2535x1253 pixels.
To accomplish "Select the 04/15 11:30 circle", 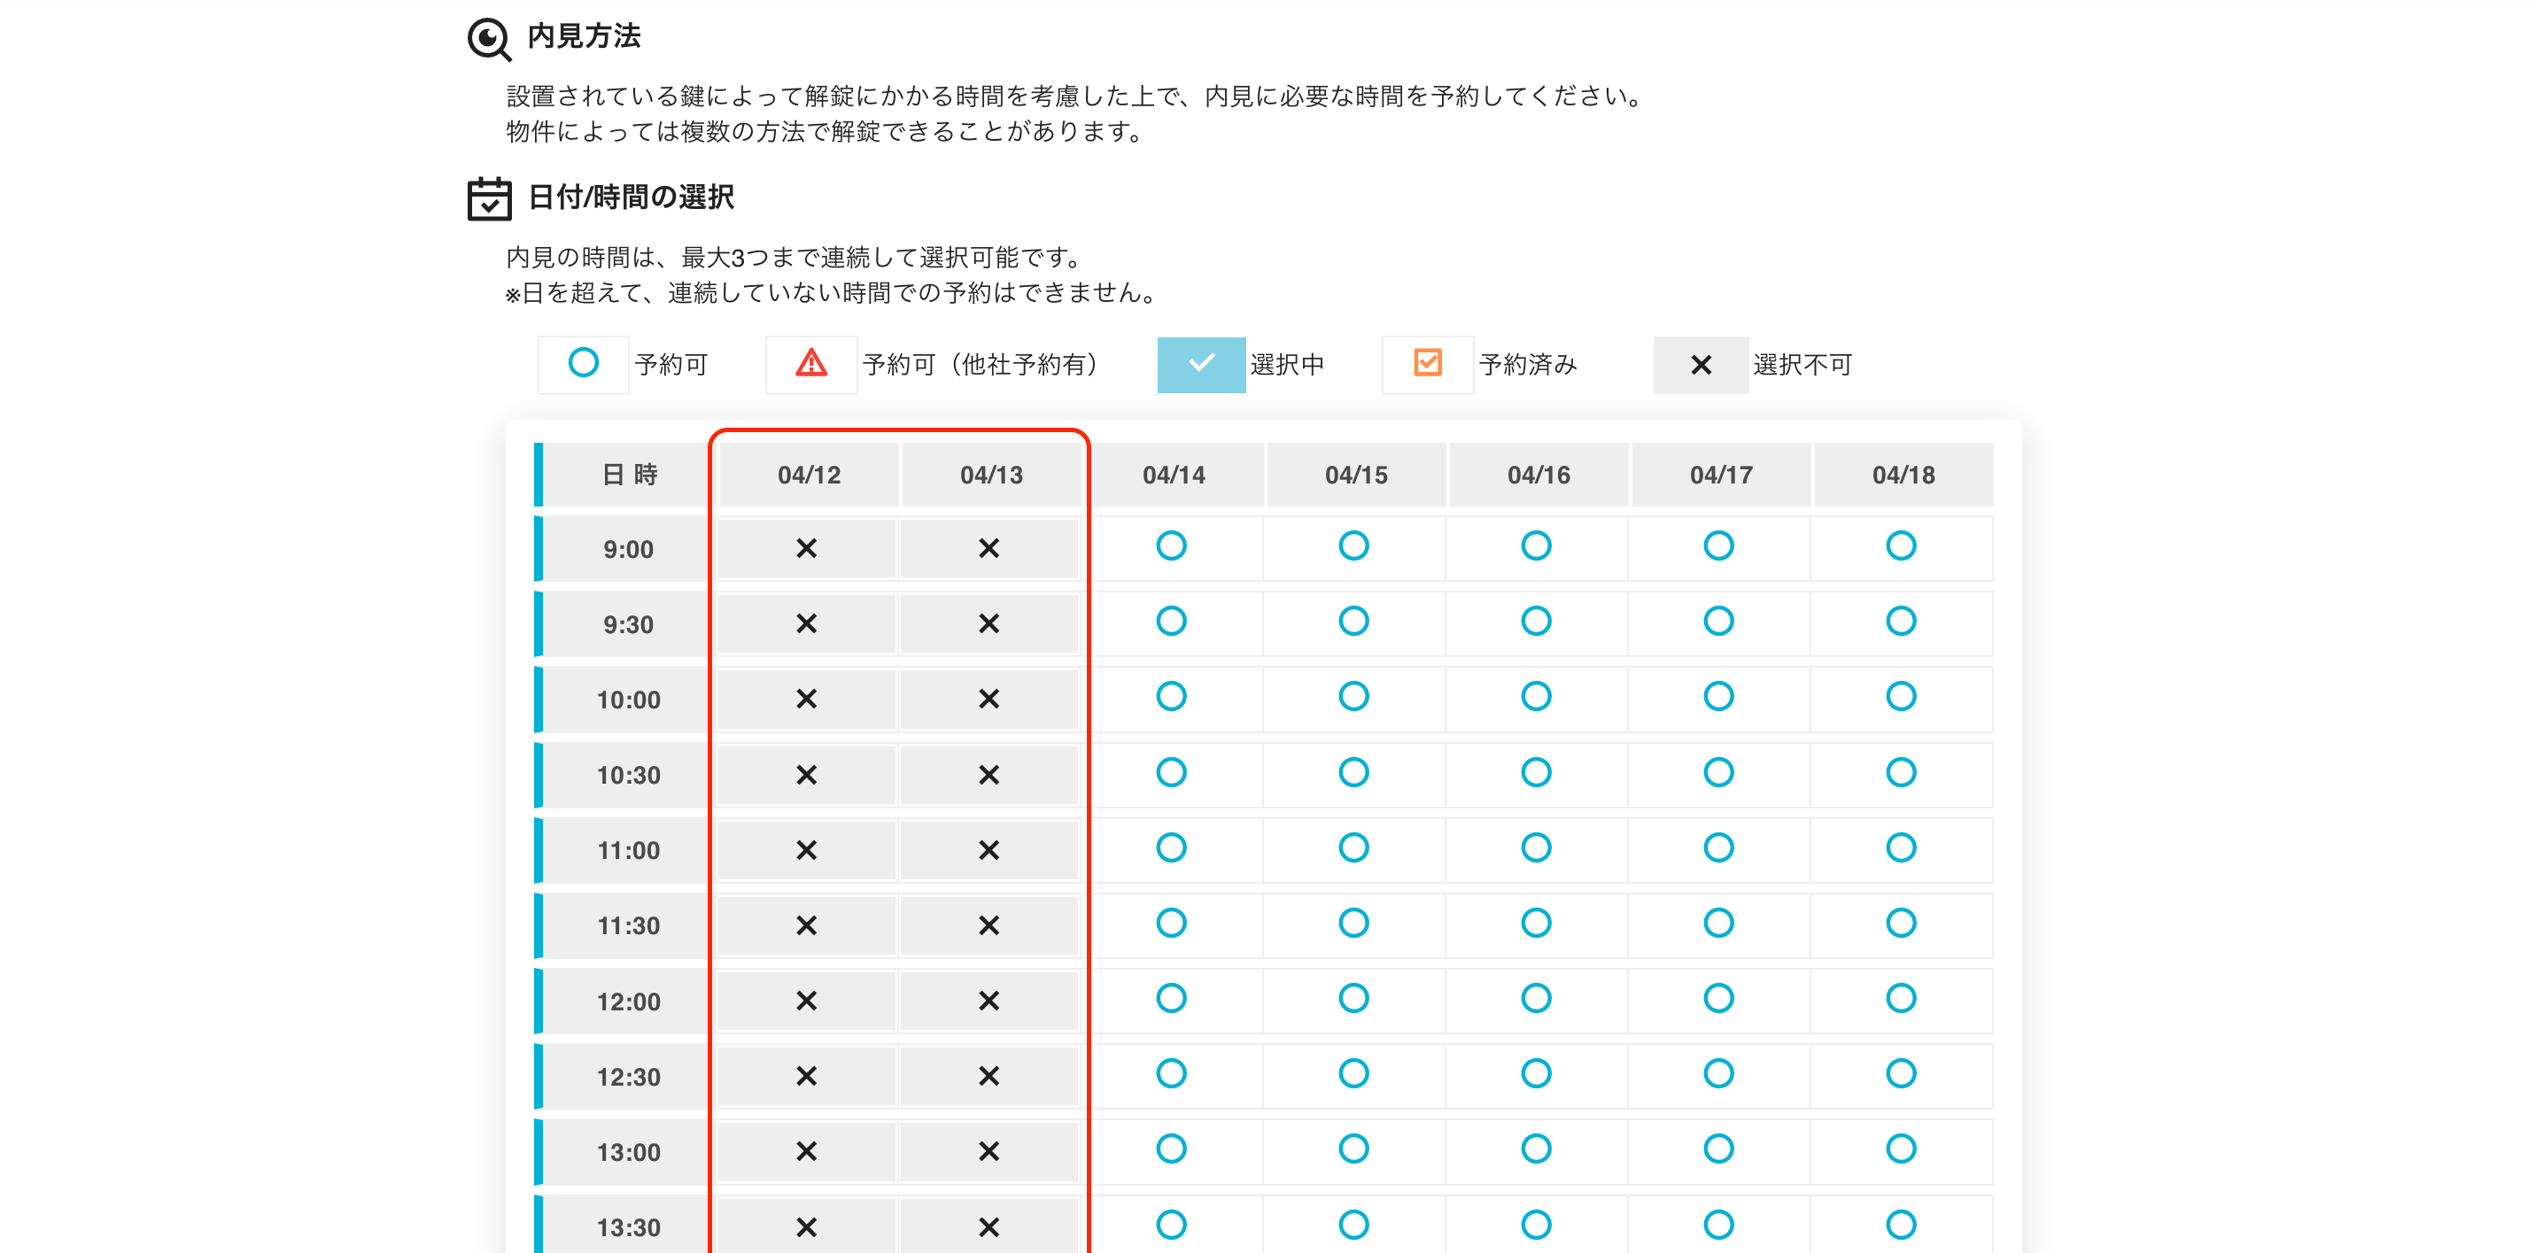I will pyautogui.click(x=1354, y=924).
